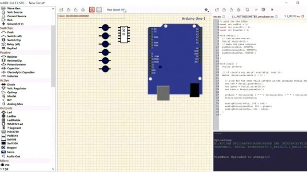The height and width of the screenshot is (172, 307).
Task: Select the Volt. Regulator component
Action: click(17, 88)
